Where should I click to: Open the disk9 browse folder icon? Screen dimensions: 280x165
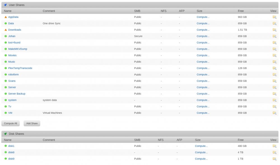[x=274, y=159]
